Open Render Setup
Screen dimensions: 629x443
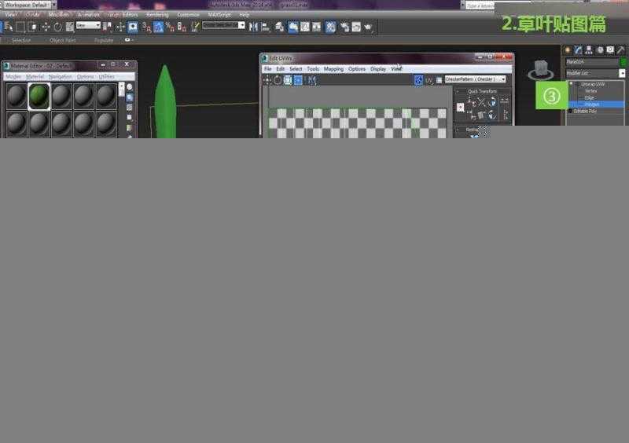pyautogui.click(x=344, y=27)
